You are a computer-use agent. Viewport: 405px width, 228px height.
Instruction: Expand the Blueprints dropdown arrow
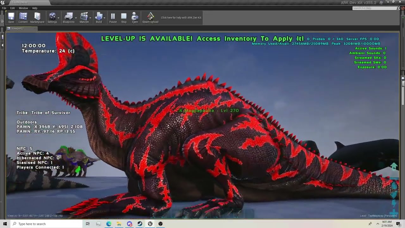(x=76, y=18)
